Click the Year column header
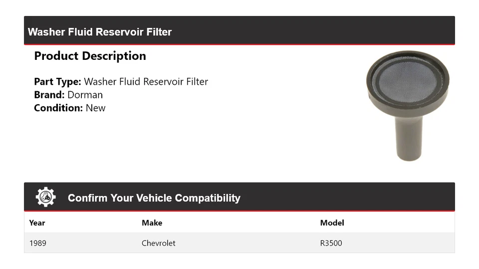 point(37,223)
